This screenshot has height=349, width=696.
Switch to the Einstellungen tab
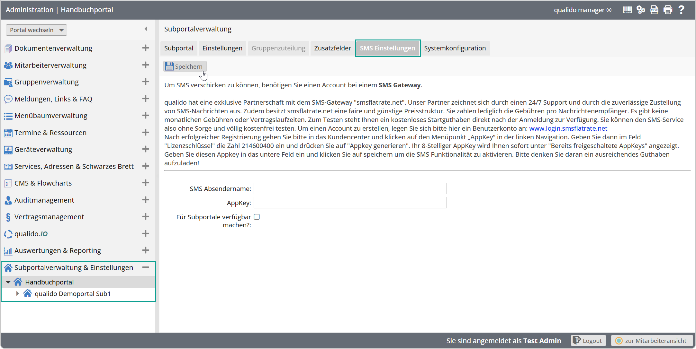coord(222,48)
